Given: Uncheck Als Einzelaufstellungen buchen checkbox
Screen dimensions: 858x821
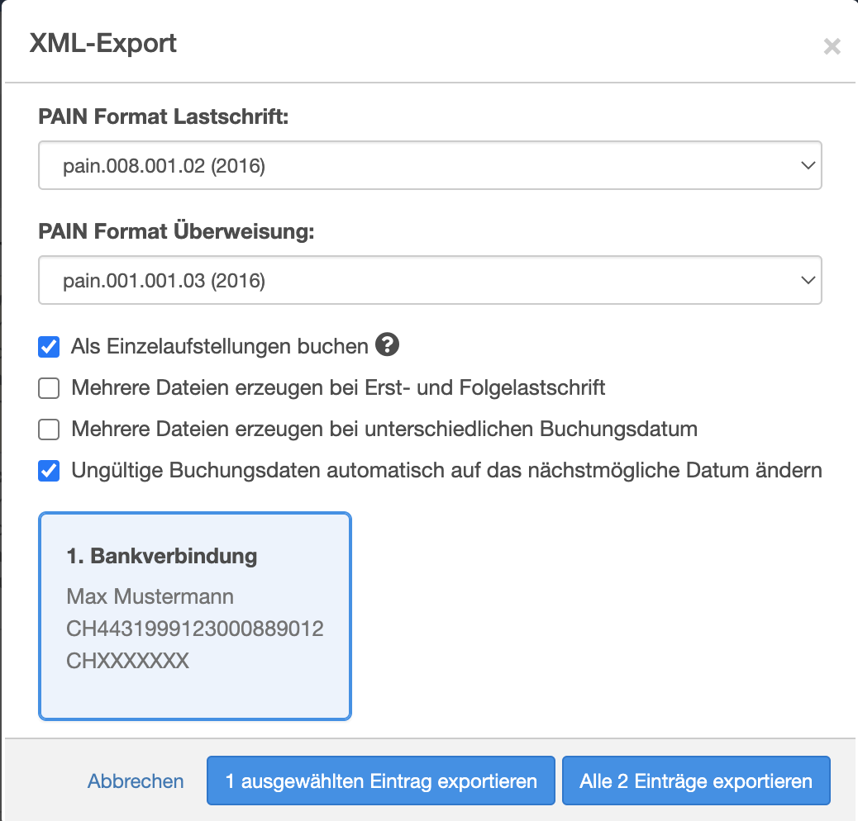Looking at the screenshot, I should pyautogui.click(x=50, y=347).
